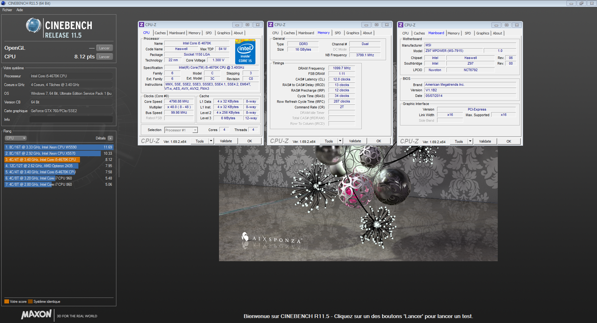This screenshot has height=323, width=597.
Task: Launch the CPU test with Lancer
Action: (x=104, y=57)
